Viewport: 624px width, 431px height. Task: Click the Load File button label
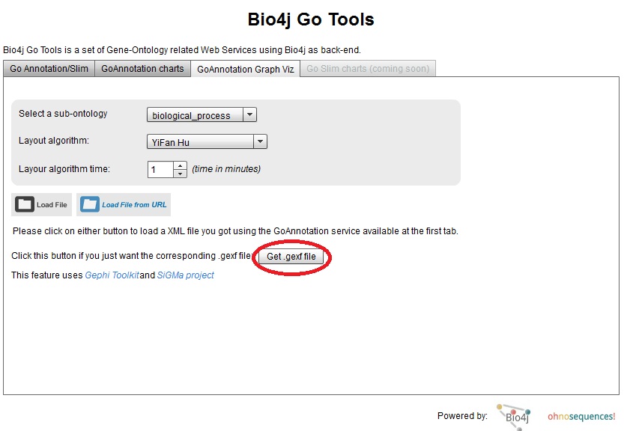52,205
